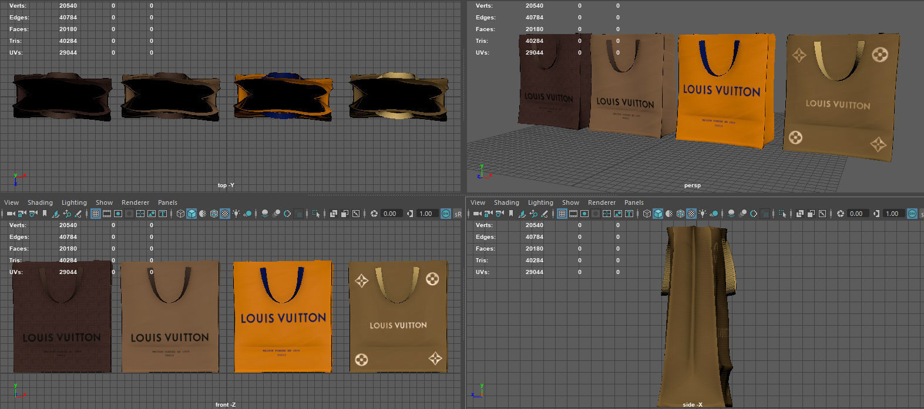The width and height of the screenshot is (924, 409).
Task: Toggle Textured checker icon in side panel
Action: pyautogui.click(x=691, y=214)
